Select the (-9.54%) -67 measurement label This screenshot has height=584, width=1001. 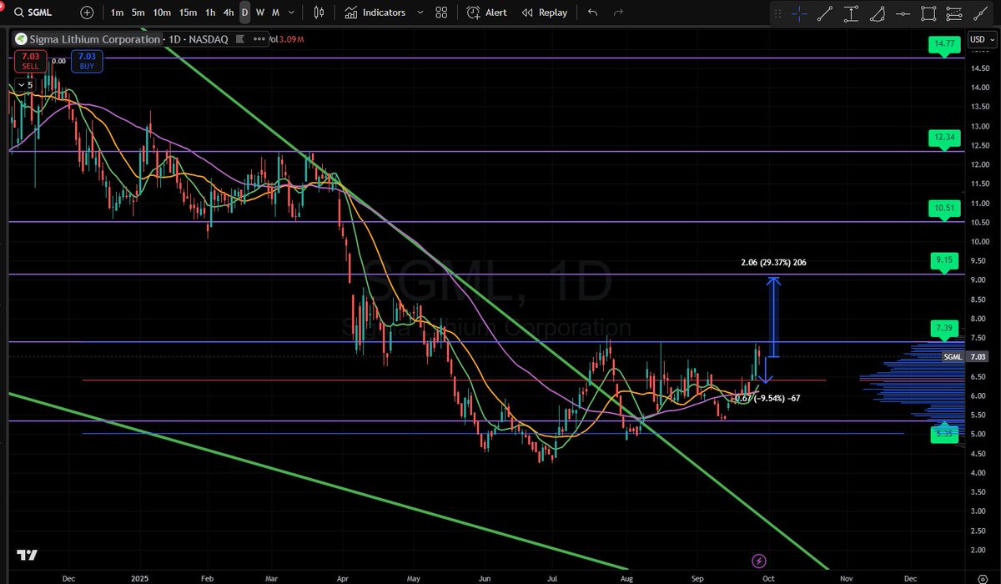point(766,399)
